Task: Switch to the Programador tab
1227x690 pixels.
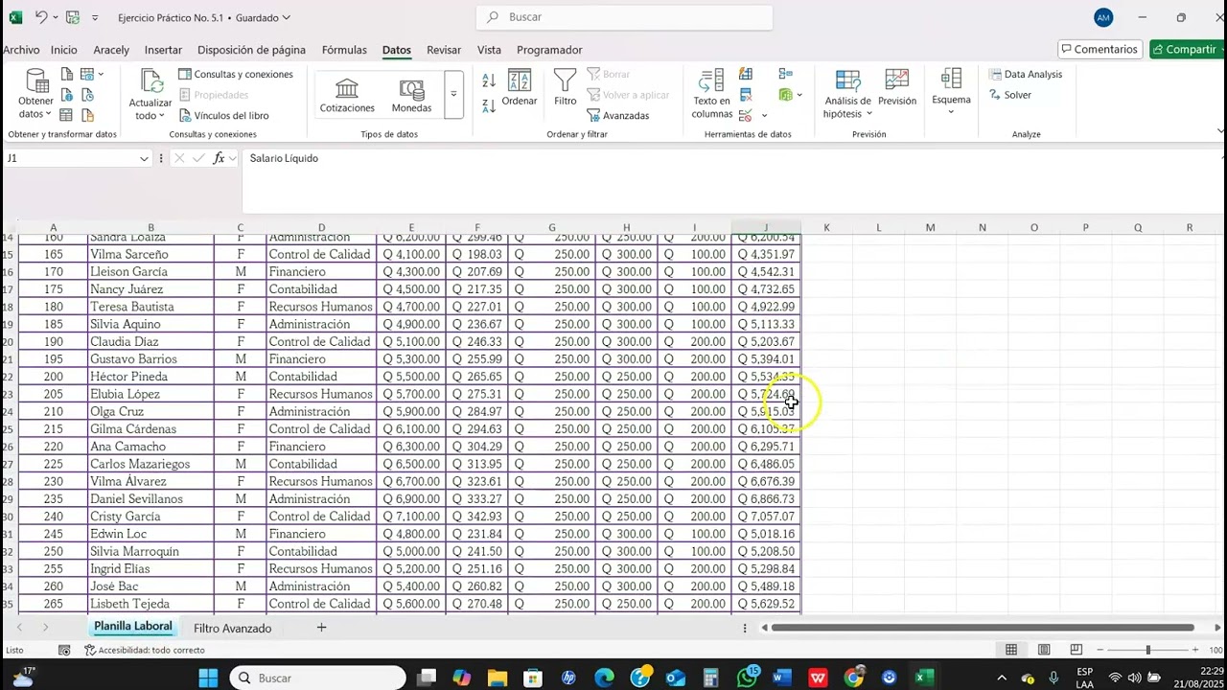Action: tap(549, 50)
